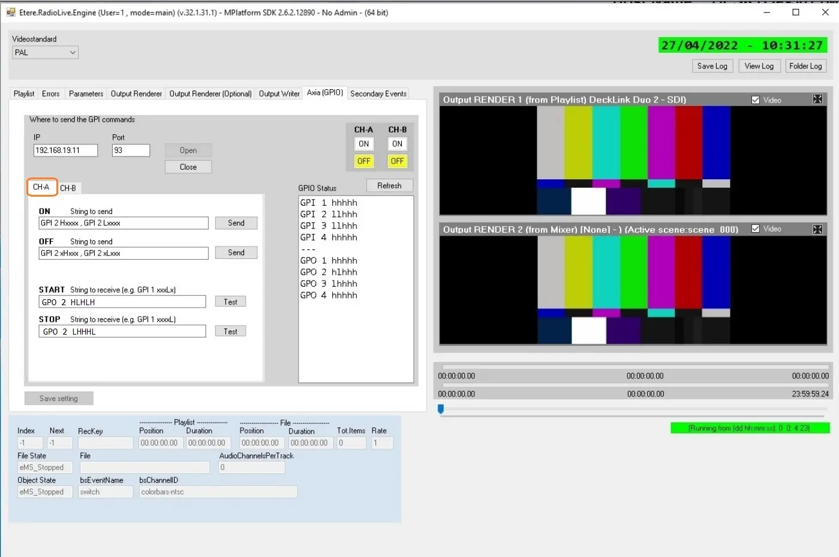Click the Etere application icon in title bar
Viewport: 839px width, 557px height.
(11, 13)
